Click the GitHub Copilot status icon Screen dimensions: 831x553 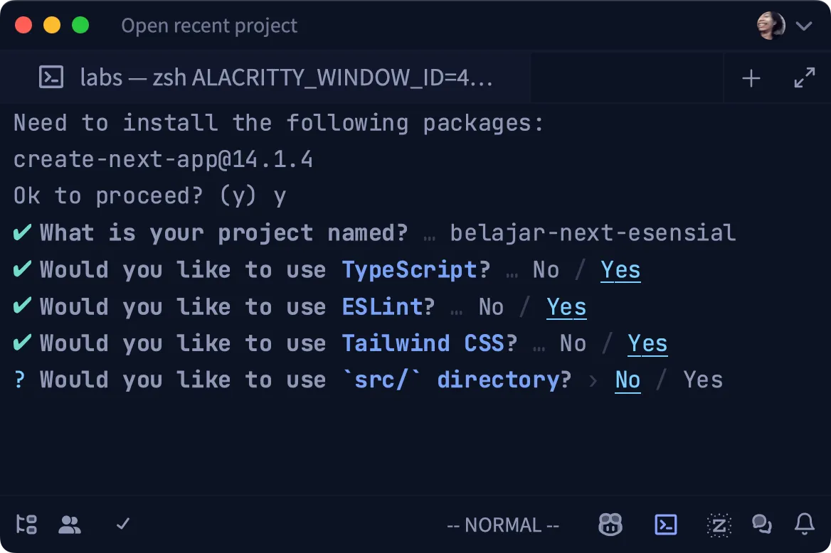pyautogui.click(x=610, y=525)
